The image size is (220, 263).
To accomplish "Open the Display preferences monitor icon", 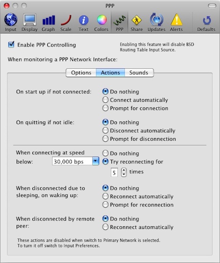I will tap(30, 20).
